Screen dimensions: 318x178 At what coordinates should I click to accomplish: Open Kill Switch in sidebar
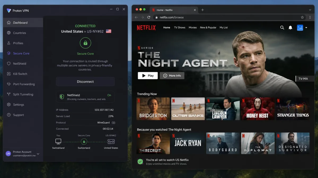tap(23, 74)
